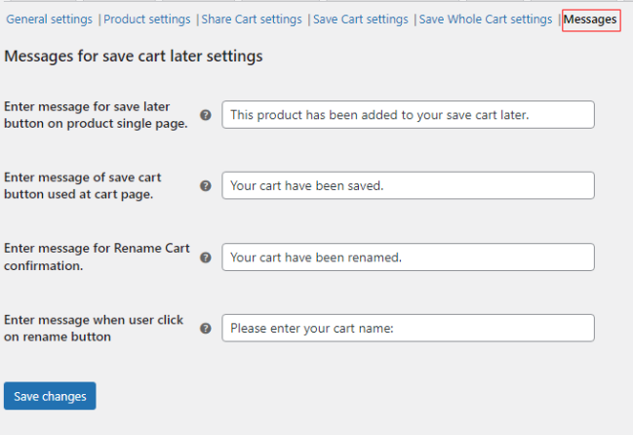Viewport: 633px width, 435px height.
Task: Click the 'Your cart have been saved' field
Action: (x=408, y=185)
